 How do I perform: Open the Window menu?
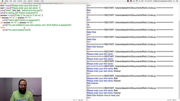click(37, 1)
